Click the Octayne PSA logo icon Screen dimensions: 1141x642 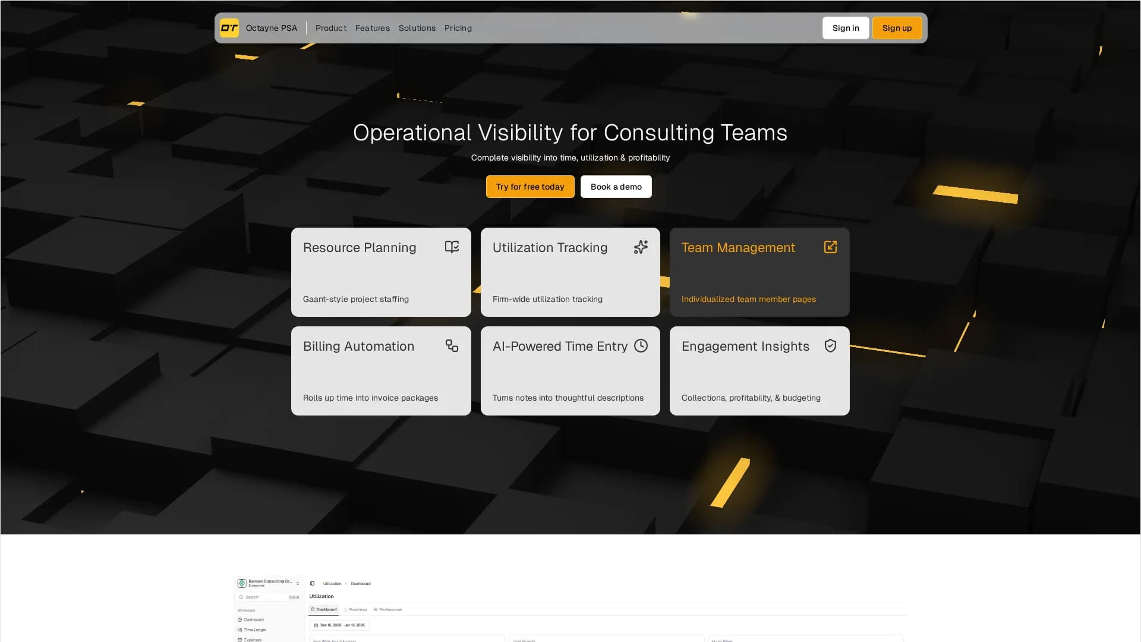(229, 28)
